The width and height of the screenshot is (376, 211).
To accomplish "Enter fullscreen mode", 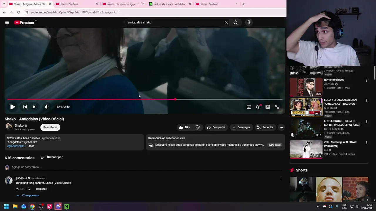I will point(277,107).
